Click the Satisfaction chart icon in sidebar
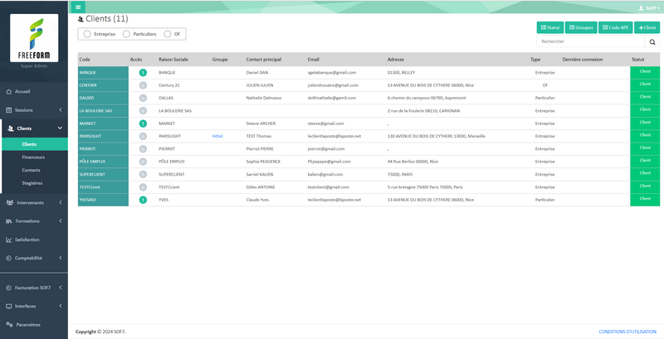This screenshot has width=664, height=339. (8, 240)
